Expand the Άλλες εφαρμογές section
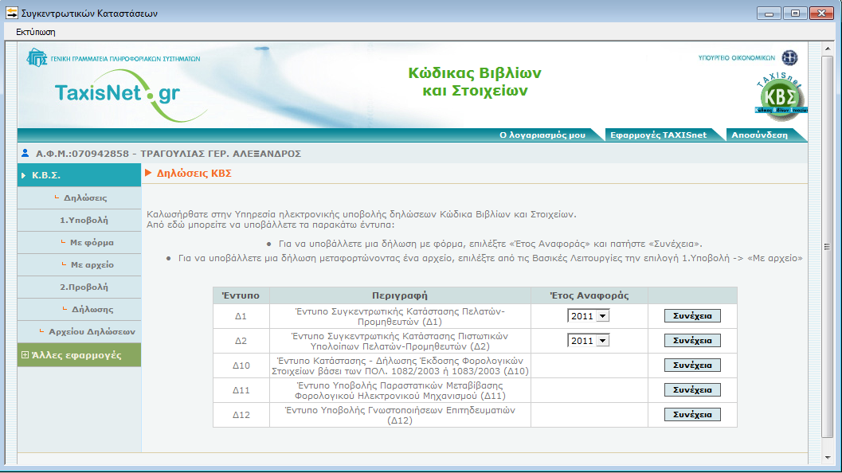The height and width of the screenshot is (473, 842). coord(80,355)
